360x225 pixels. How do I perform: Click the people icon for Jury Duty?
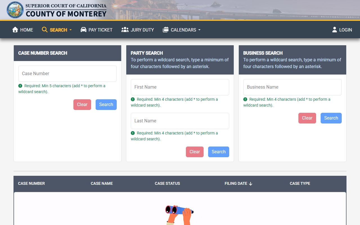tap(125, 30)
